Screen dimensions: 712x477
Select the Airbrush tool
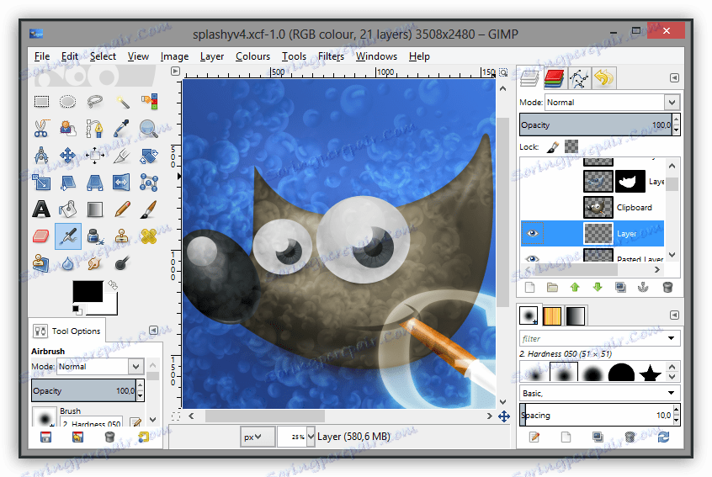point(67,236)
